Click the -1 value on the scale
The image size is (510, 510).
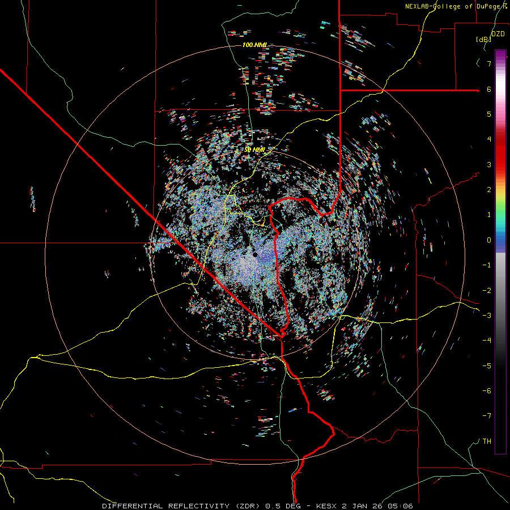click(487, 265)
